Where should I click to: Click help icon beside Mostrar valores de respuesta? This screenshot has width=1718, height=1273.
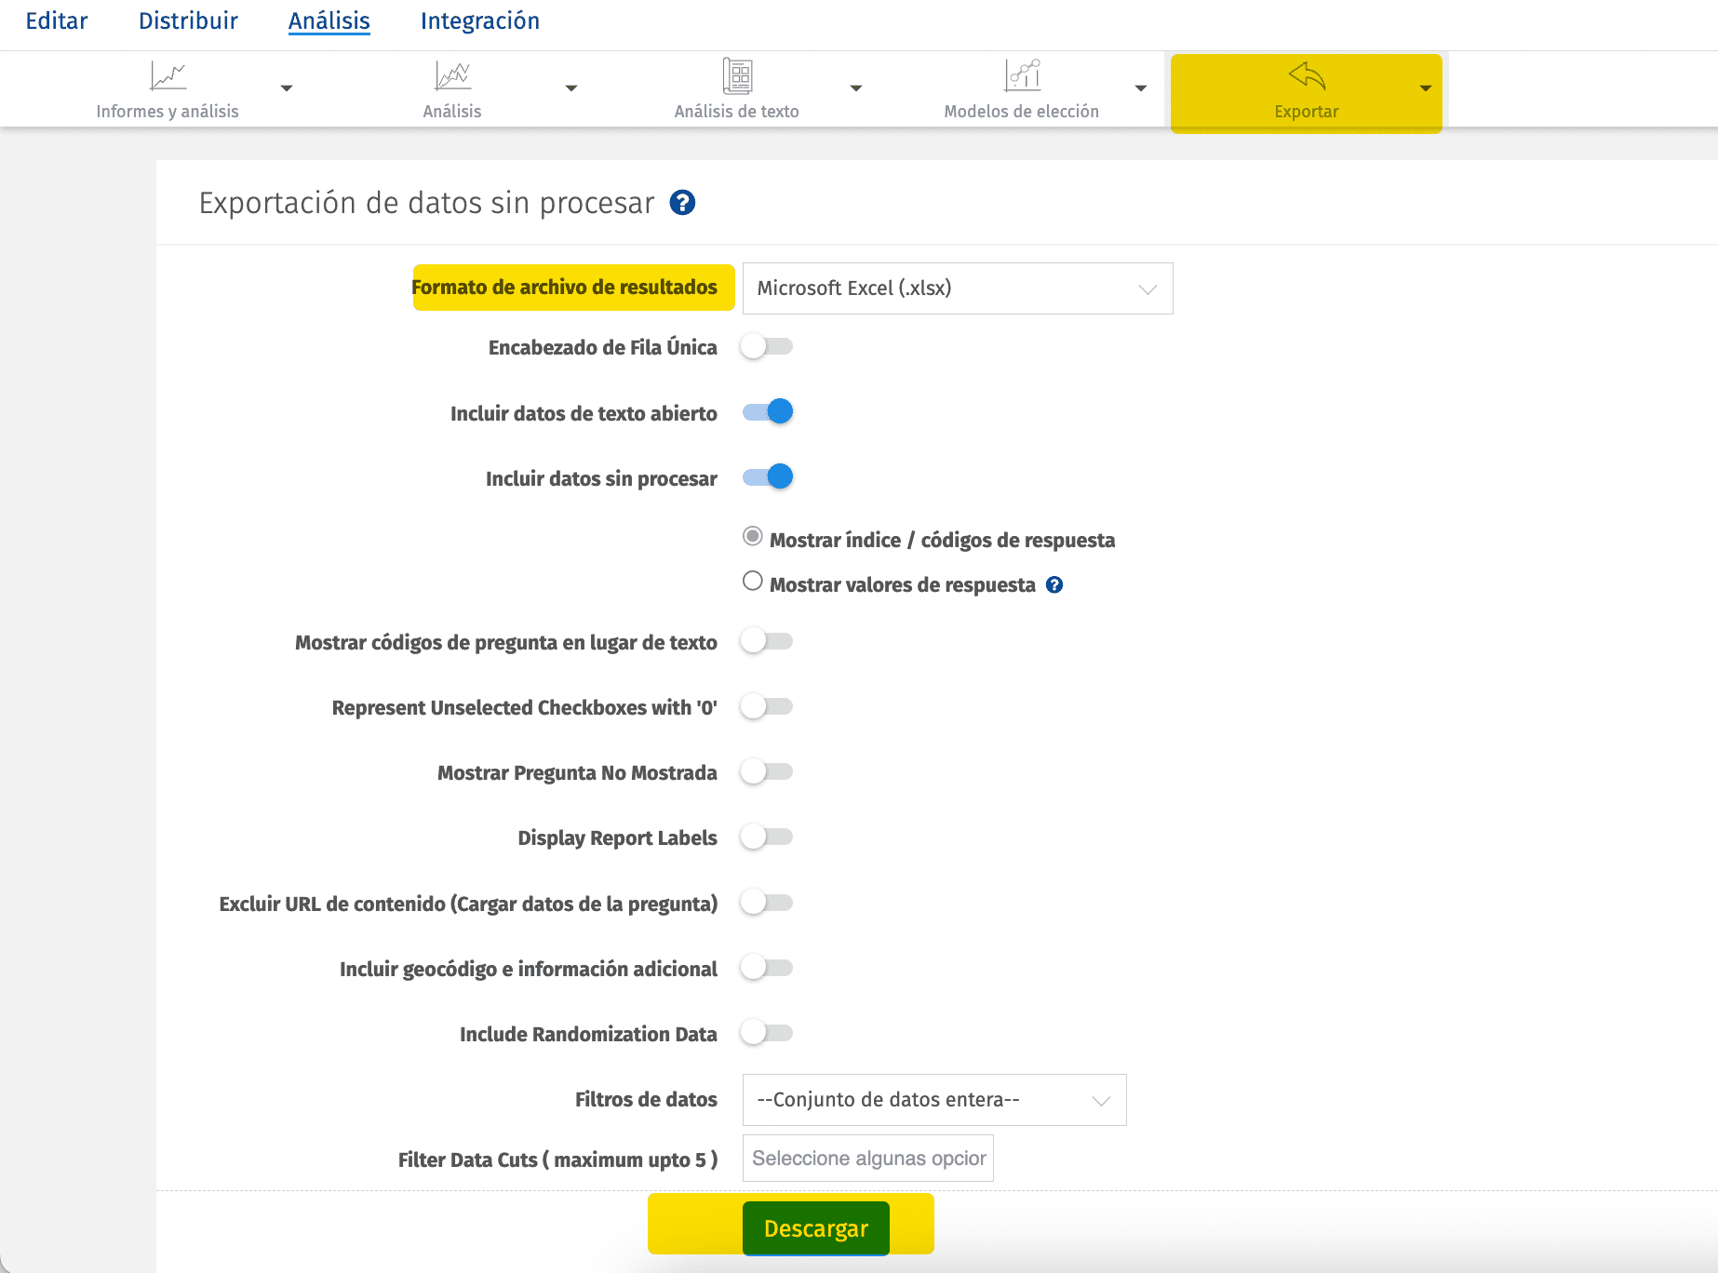click(x=1054, y=584)
